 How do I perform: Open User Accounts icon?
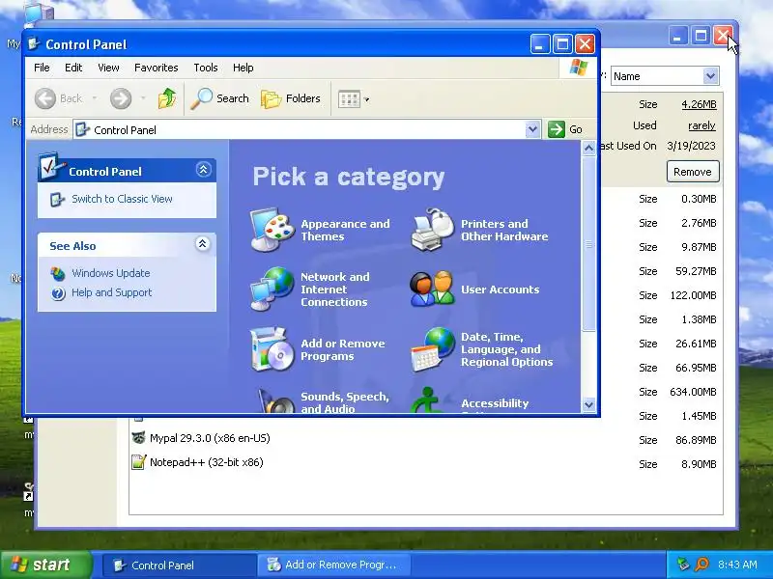pos(432,289)
